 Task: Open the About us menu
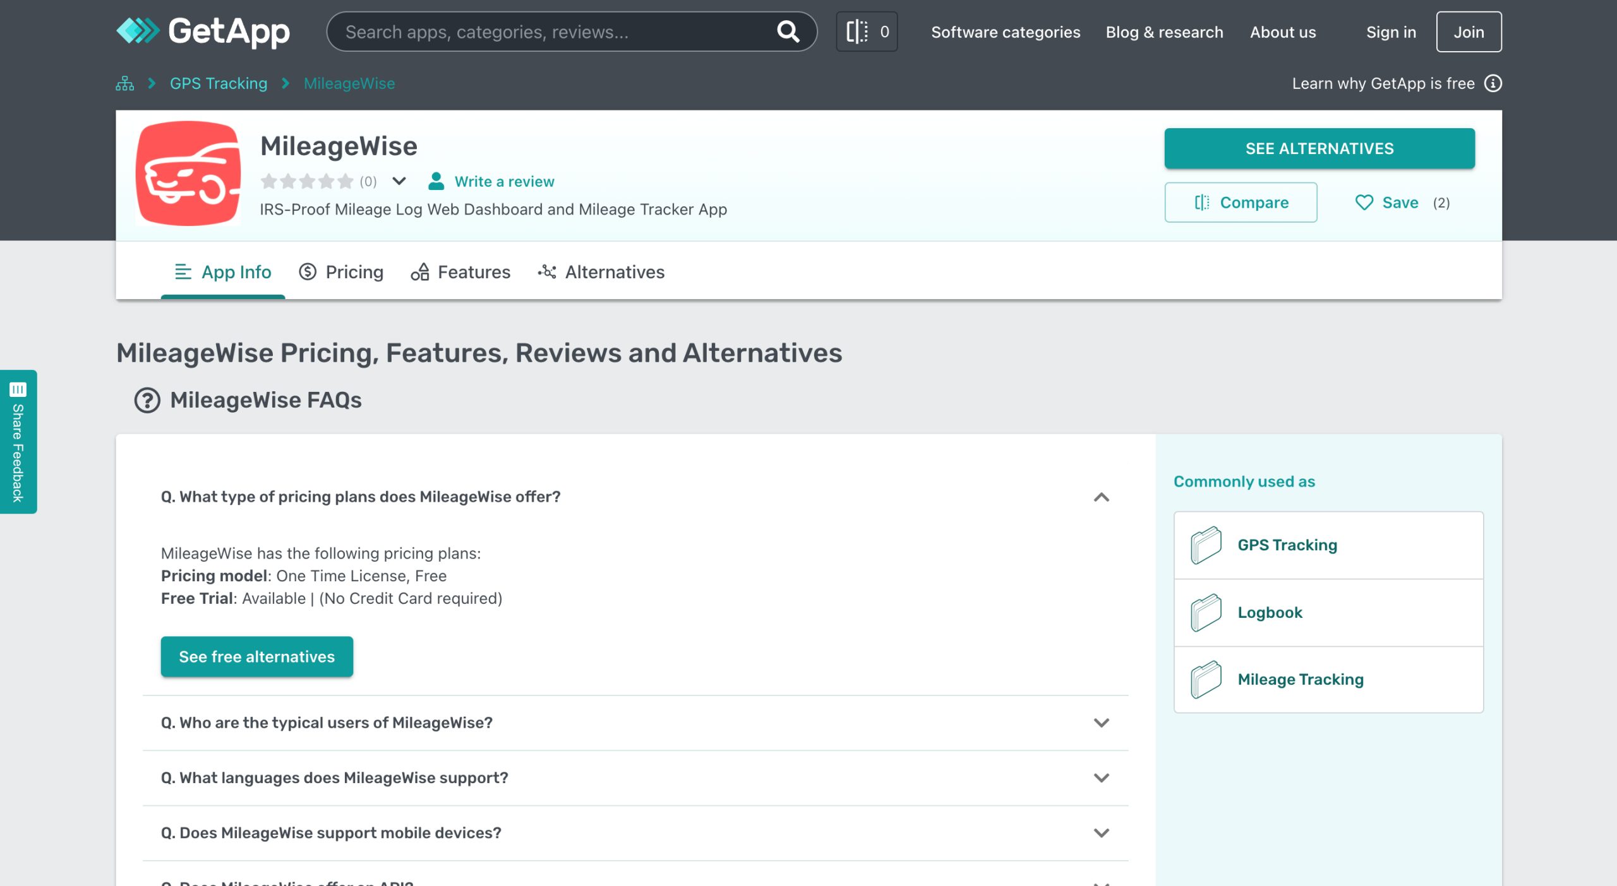tap(1283, 32)
